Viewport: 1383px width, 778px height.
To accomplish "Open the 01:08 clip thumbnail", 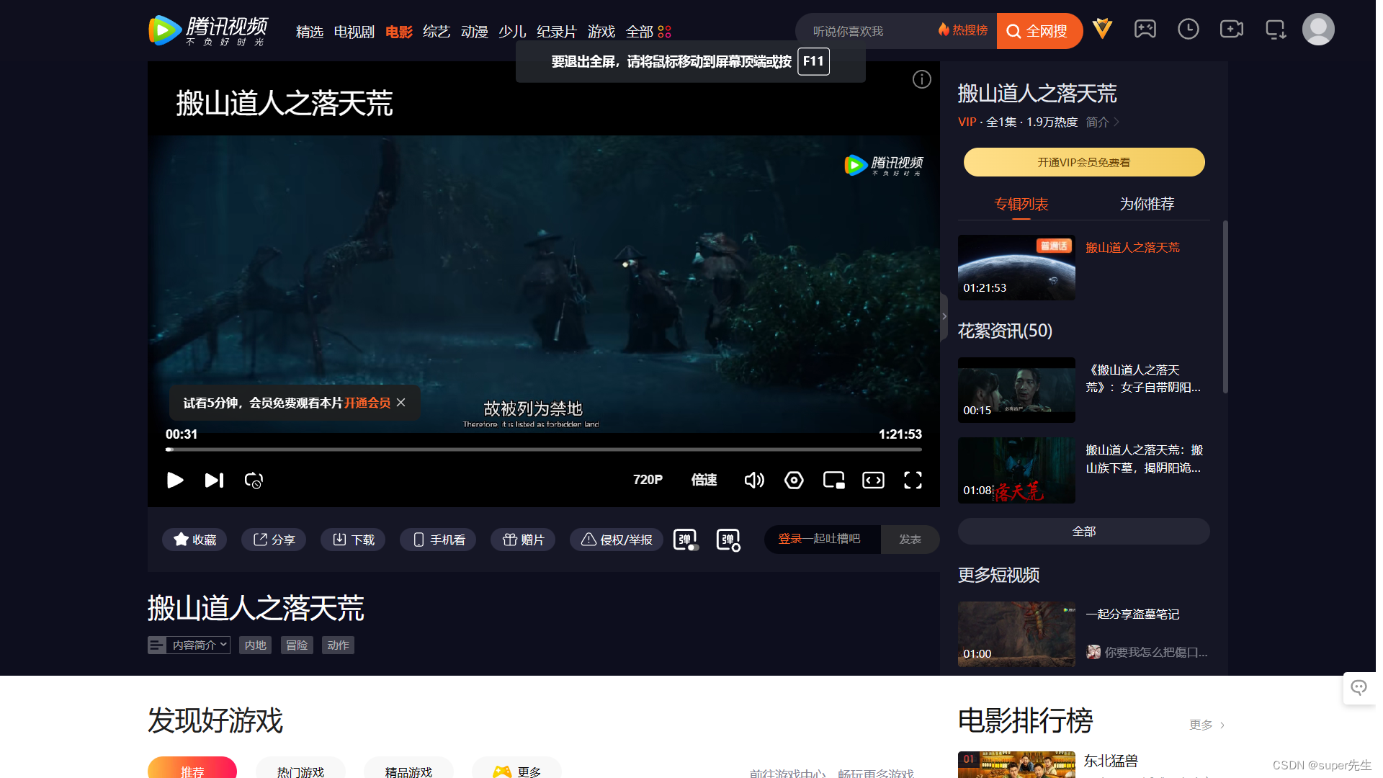I will click(1016, 470).
